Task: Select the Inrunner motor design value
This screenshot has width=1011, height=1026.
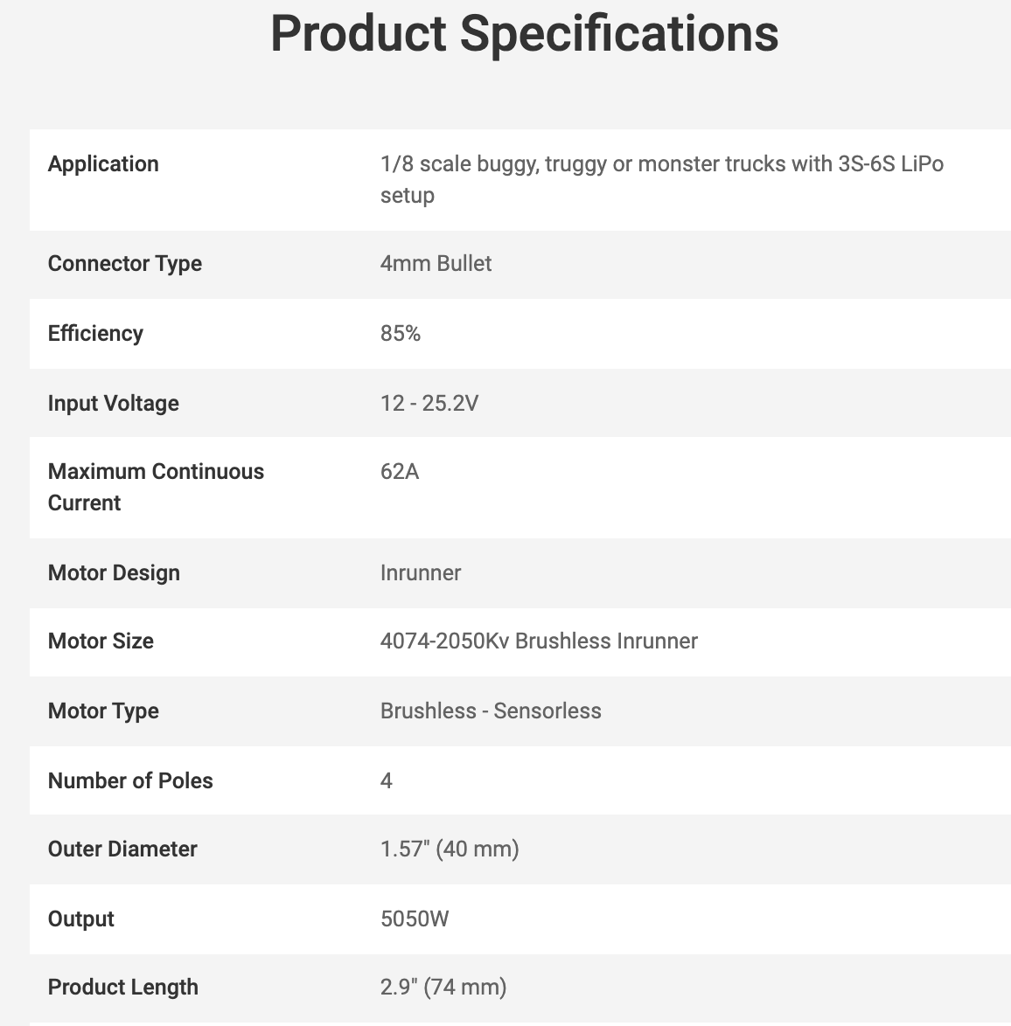Action: point(421,573)
